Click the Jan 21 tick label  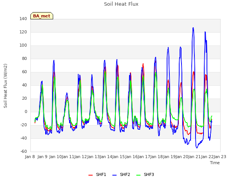tap(195, 157)
